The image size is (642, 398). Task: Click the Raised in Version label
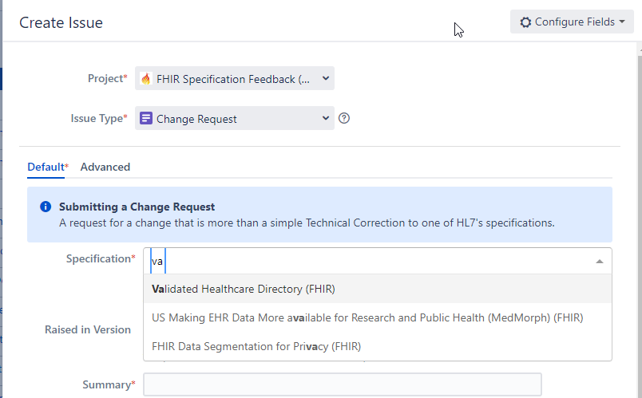pyautogui.click(x=88, y=329)
